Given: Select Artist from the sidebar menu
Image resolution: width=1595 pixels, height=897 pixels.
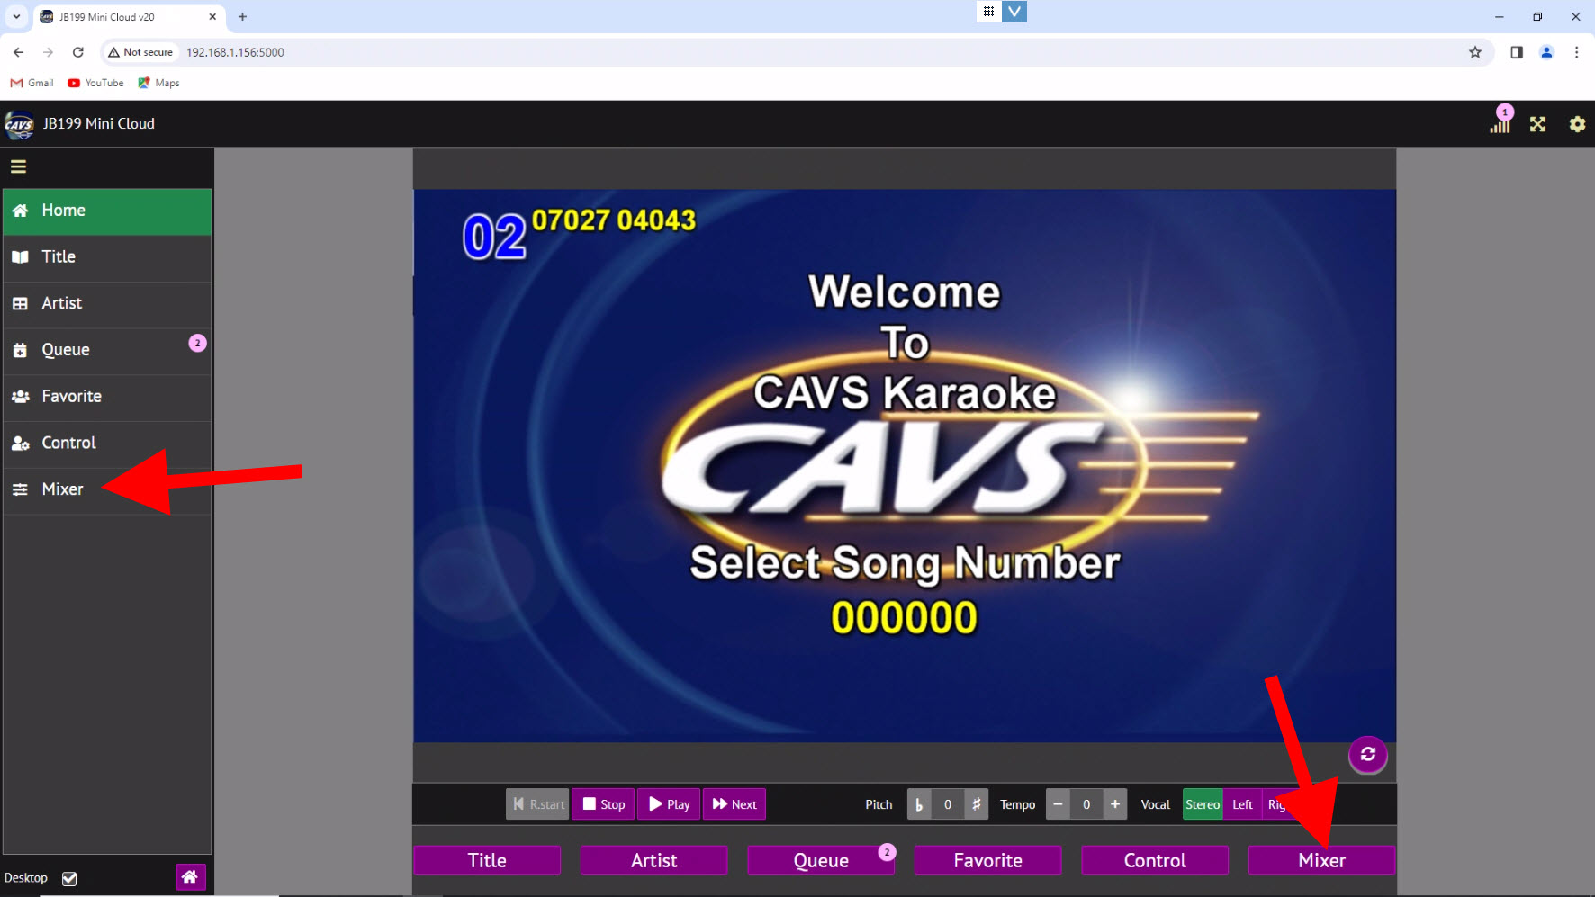Looking at the screenshot, I should 63,303.
